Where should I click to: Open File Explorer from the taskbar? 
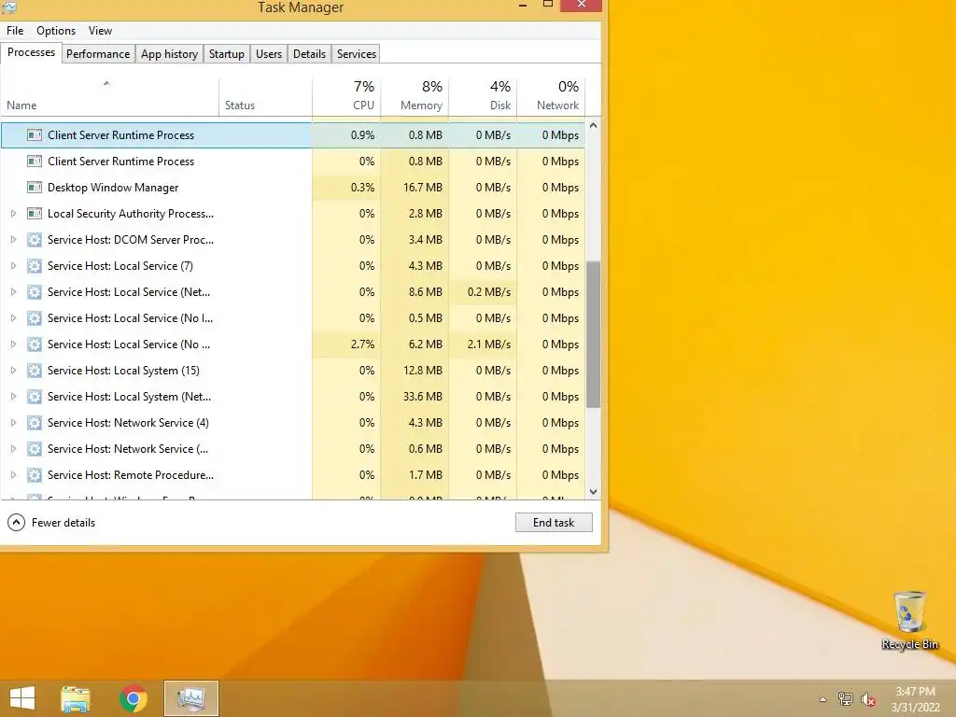point(75,698)
